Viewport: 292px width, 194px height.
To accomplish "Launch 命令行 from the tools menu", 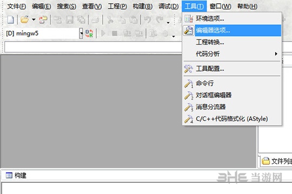I will tap(232, 84).
